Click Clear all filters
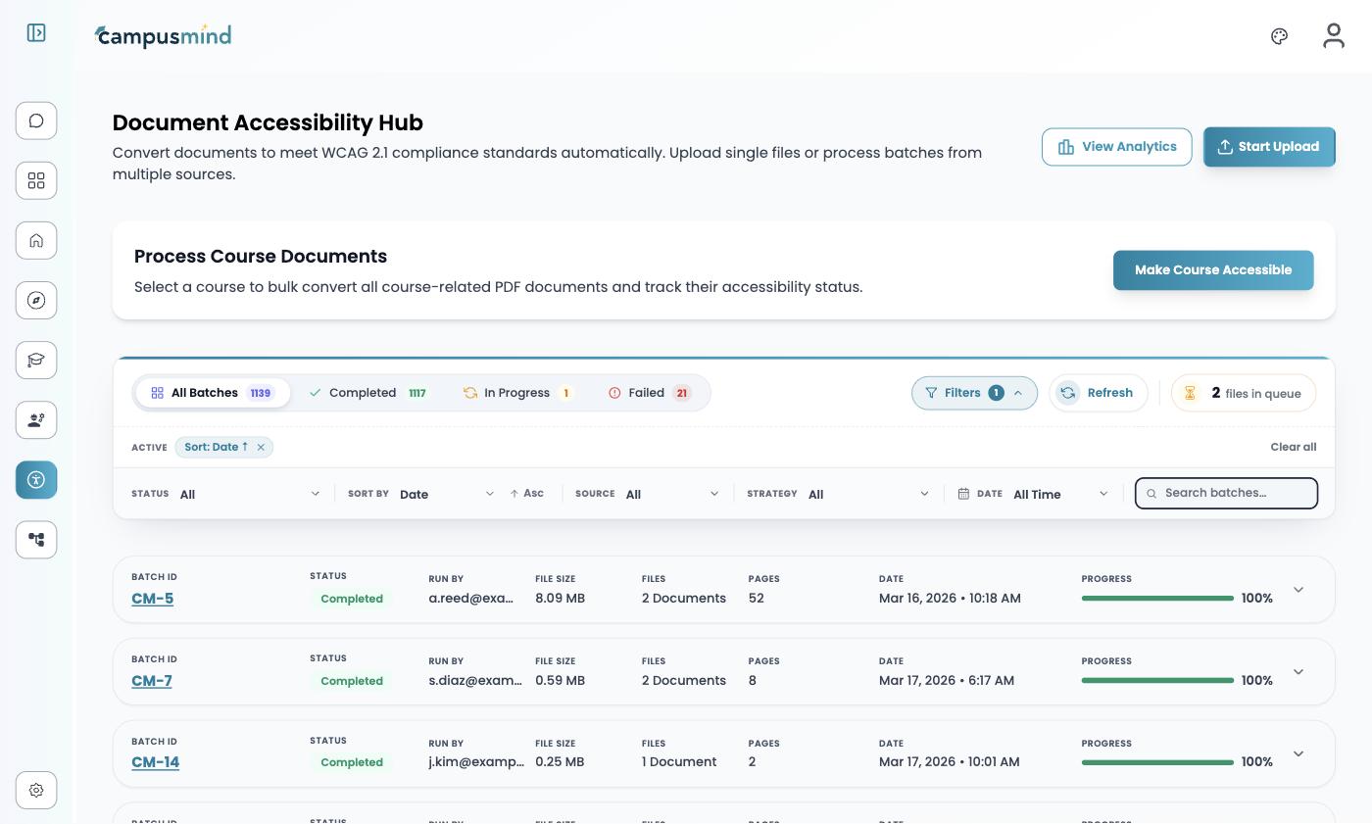 click(x=1293, y=447)
